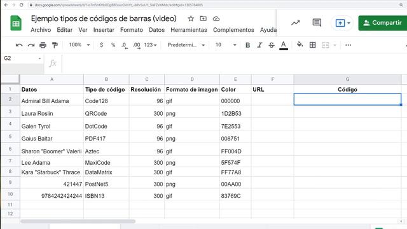Screen dimensions: 407x229
Task: Click the Compartir button
Action: point(383,23)
